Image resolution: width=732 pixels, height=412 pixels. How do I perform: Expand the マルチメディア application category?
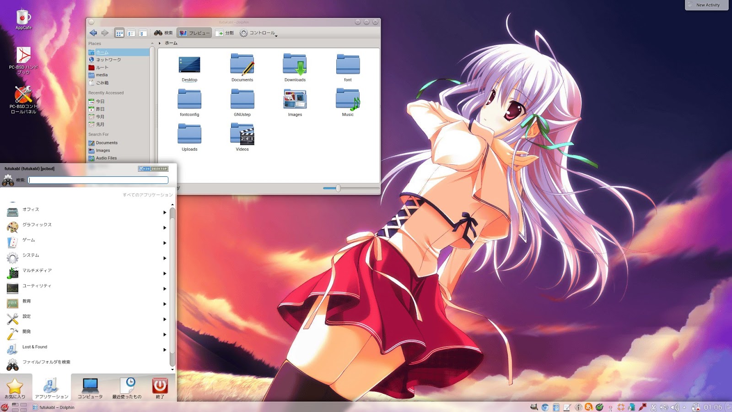coord(87,273)
